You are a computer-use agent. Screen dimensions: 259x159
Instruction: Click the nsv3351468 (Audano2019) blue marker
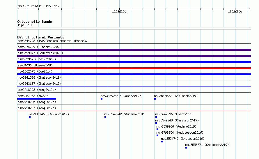(30, 117)
